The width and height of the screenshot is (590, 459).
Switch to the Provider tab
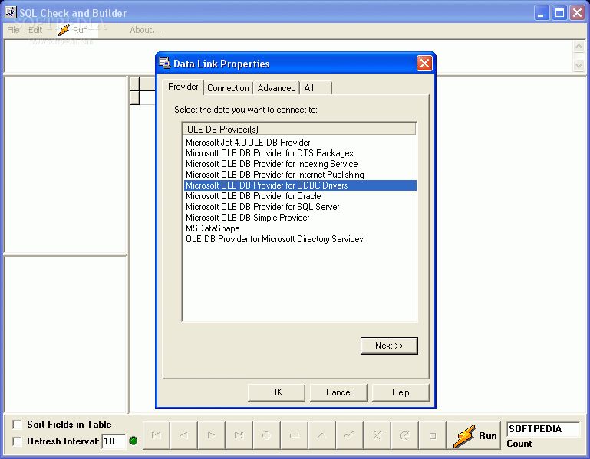coord(183,87)
